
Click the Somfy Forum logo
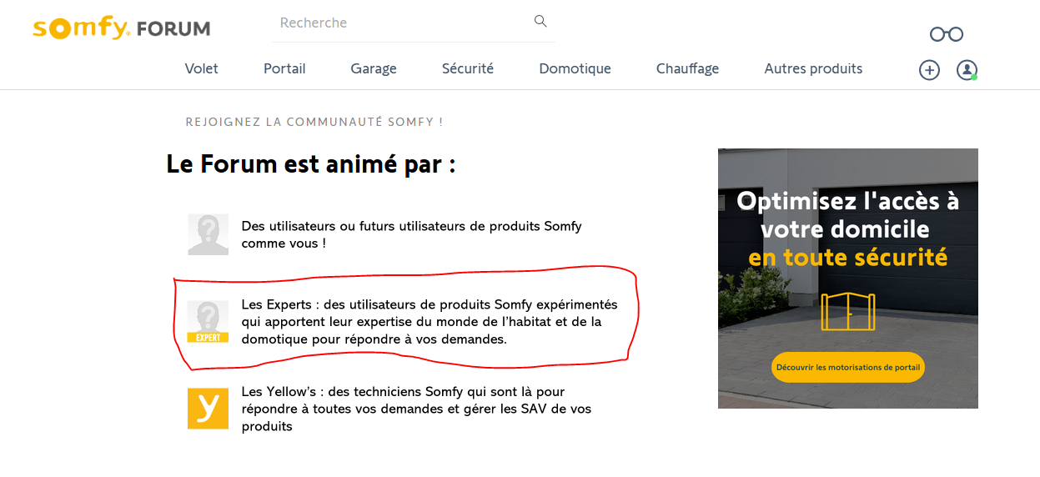coord(121,28)
